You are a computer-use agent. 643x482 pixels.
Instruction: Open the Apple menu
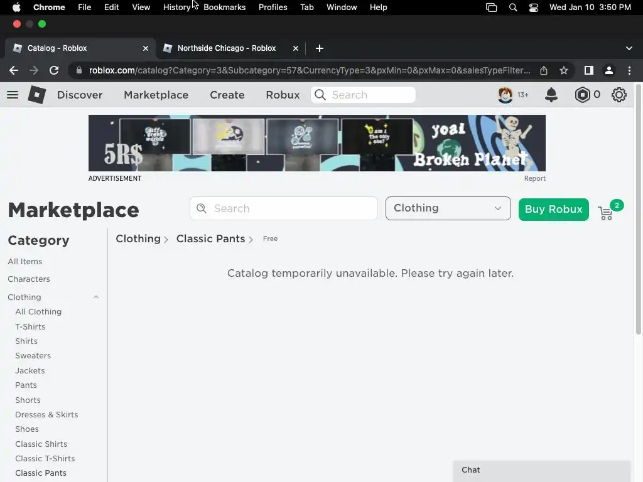tap(16, 8)
